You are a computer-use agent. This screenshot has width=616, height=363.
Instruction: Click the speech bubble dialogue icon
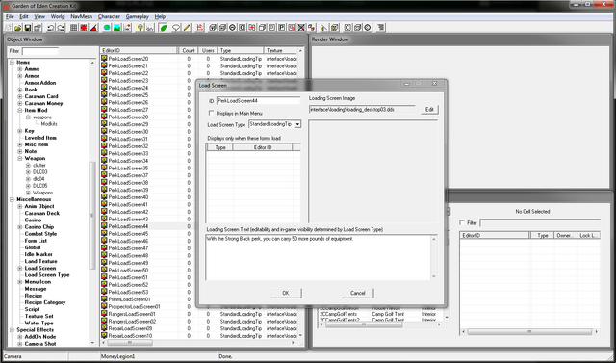point(176,28)
